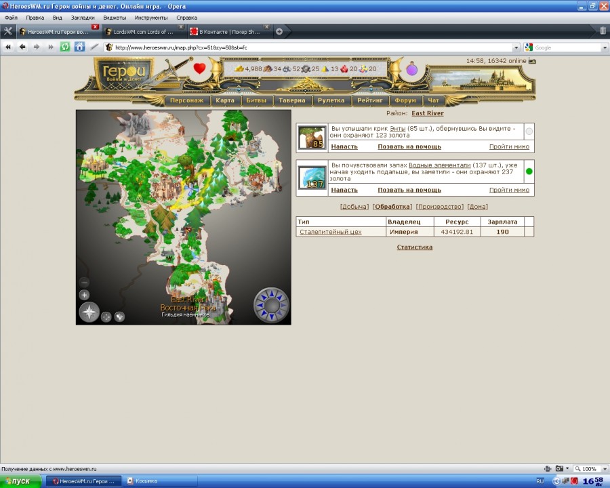
Task: Open the Чат game menu
Action: click(433, 100)
